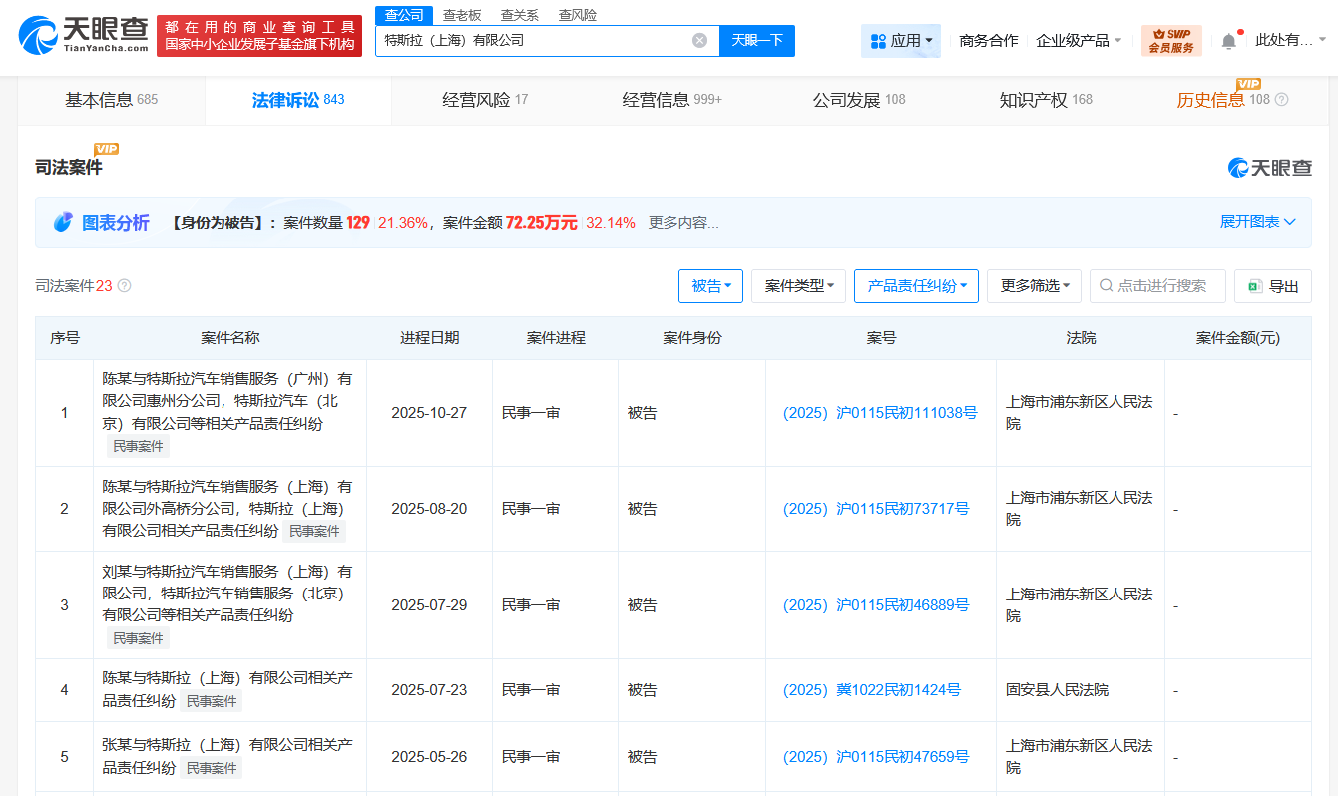Toggle the VIP badge on 司法案件

[x=107, y=148]
